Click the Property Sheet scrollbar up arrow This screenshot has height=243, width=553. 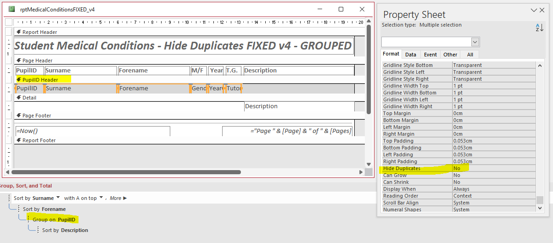540,66
